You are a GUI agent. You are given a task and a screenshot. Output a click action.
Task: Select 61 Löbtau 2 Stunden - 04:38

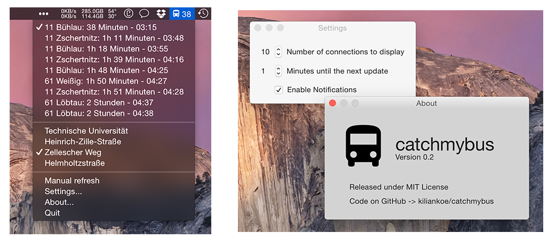(x=114, y=113)
